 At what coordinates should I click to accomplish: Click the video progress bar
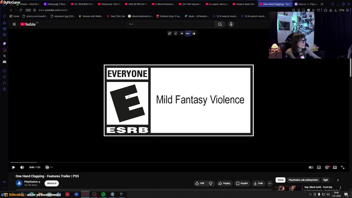pyautogui.click(x=179, y=162)
